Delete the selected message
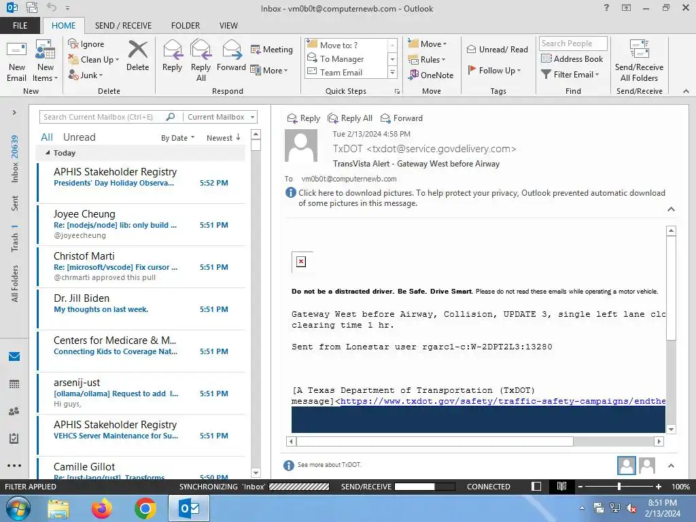Screen dimensions: 696x522 137,56
